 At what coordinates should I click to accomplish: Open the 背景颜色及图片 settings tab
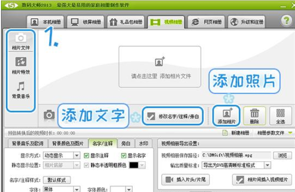click(x=68, y=144)
